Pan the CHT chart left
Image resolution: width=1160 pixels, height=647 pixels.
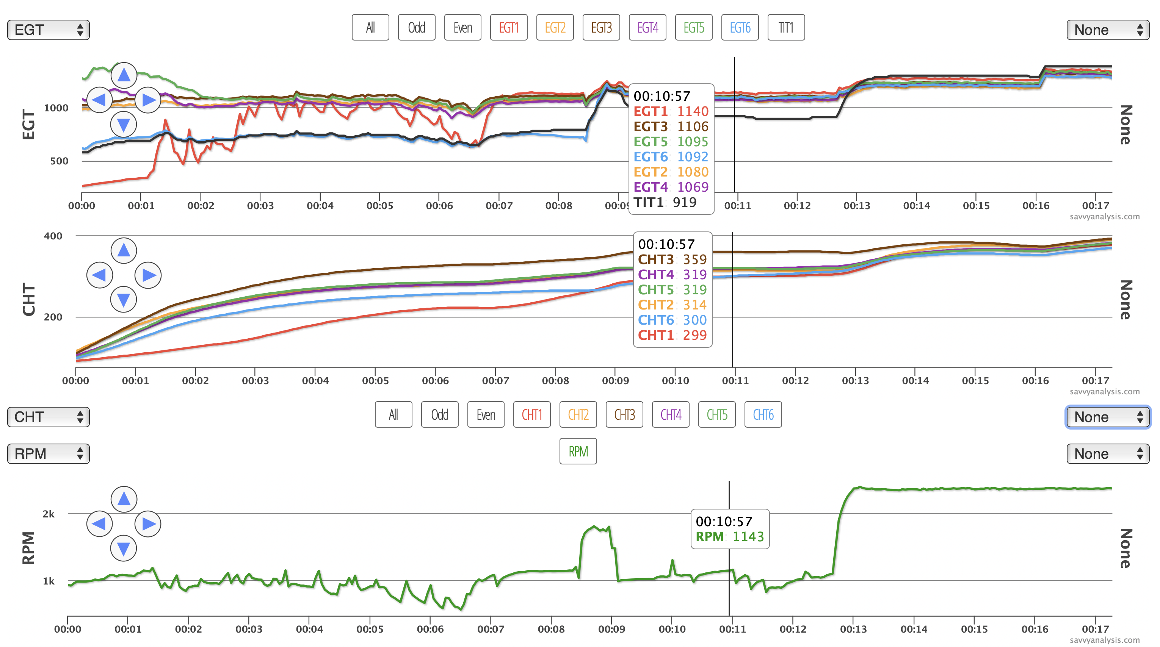pyautogui.click(x=100, y=275)
